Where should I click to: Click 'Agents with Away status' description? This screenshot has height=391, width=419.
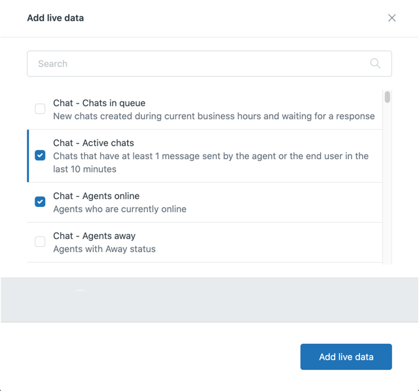(104, 249)
